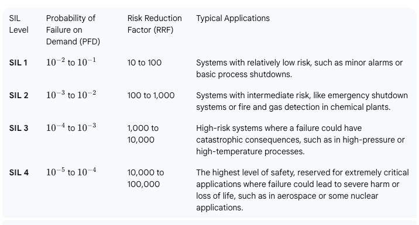Viewport: 419px width, 225px height.
Task: Click the SIL 2 PFD formula
Action: (71, 95)
